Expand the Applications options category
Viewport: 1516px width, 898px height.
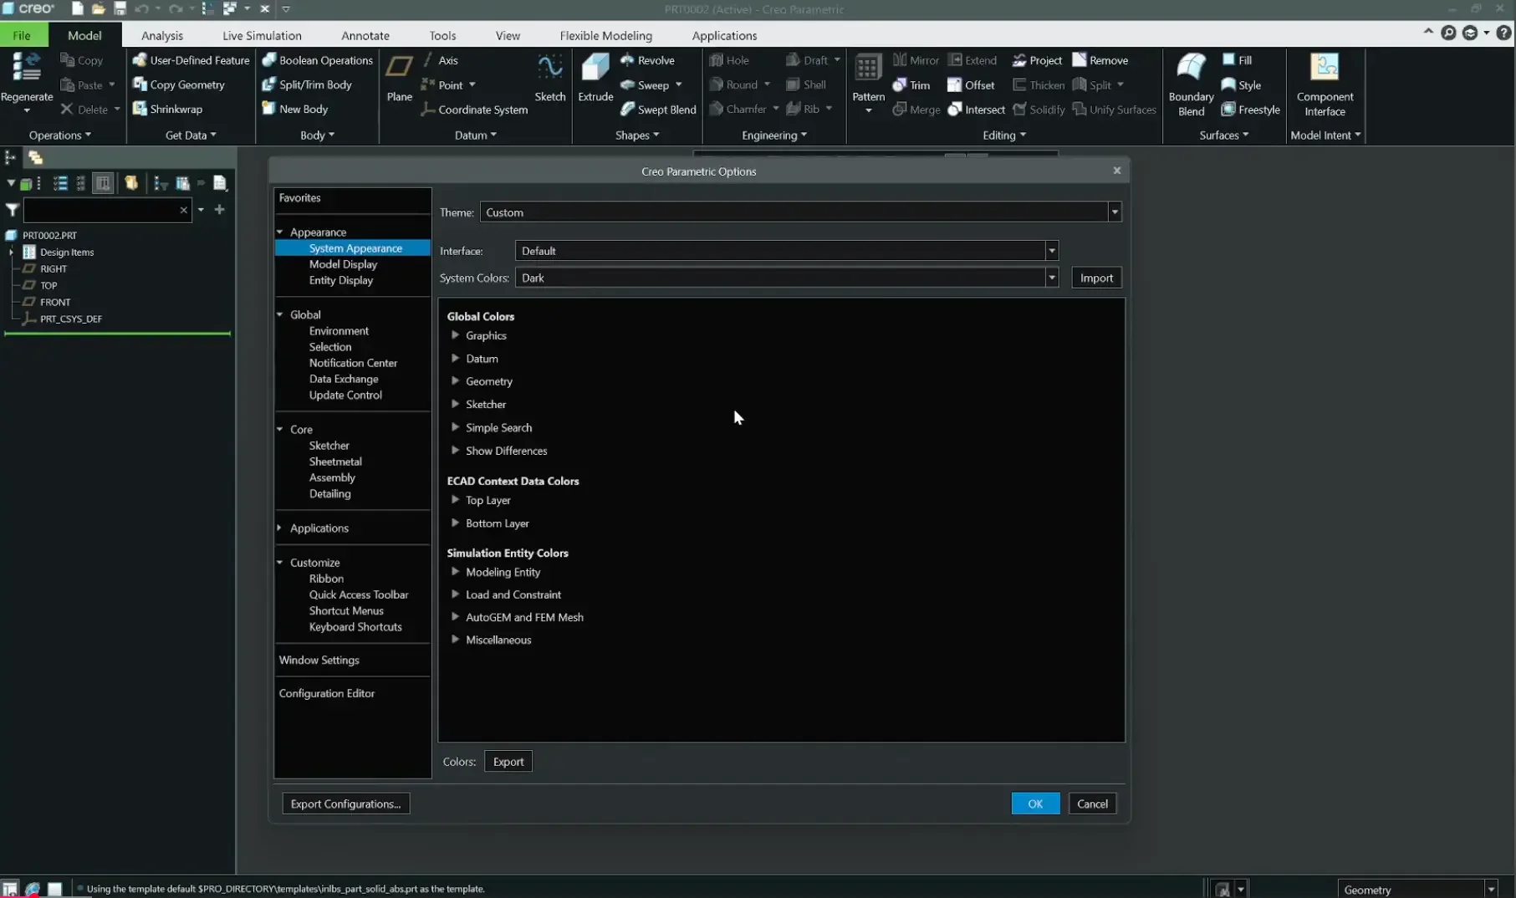point(280,528)
